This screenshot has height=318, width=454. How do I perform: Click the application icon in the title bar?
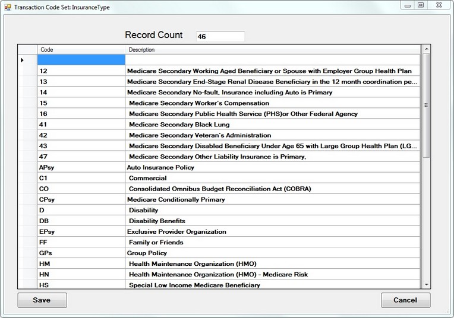[7, 7]
